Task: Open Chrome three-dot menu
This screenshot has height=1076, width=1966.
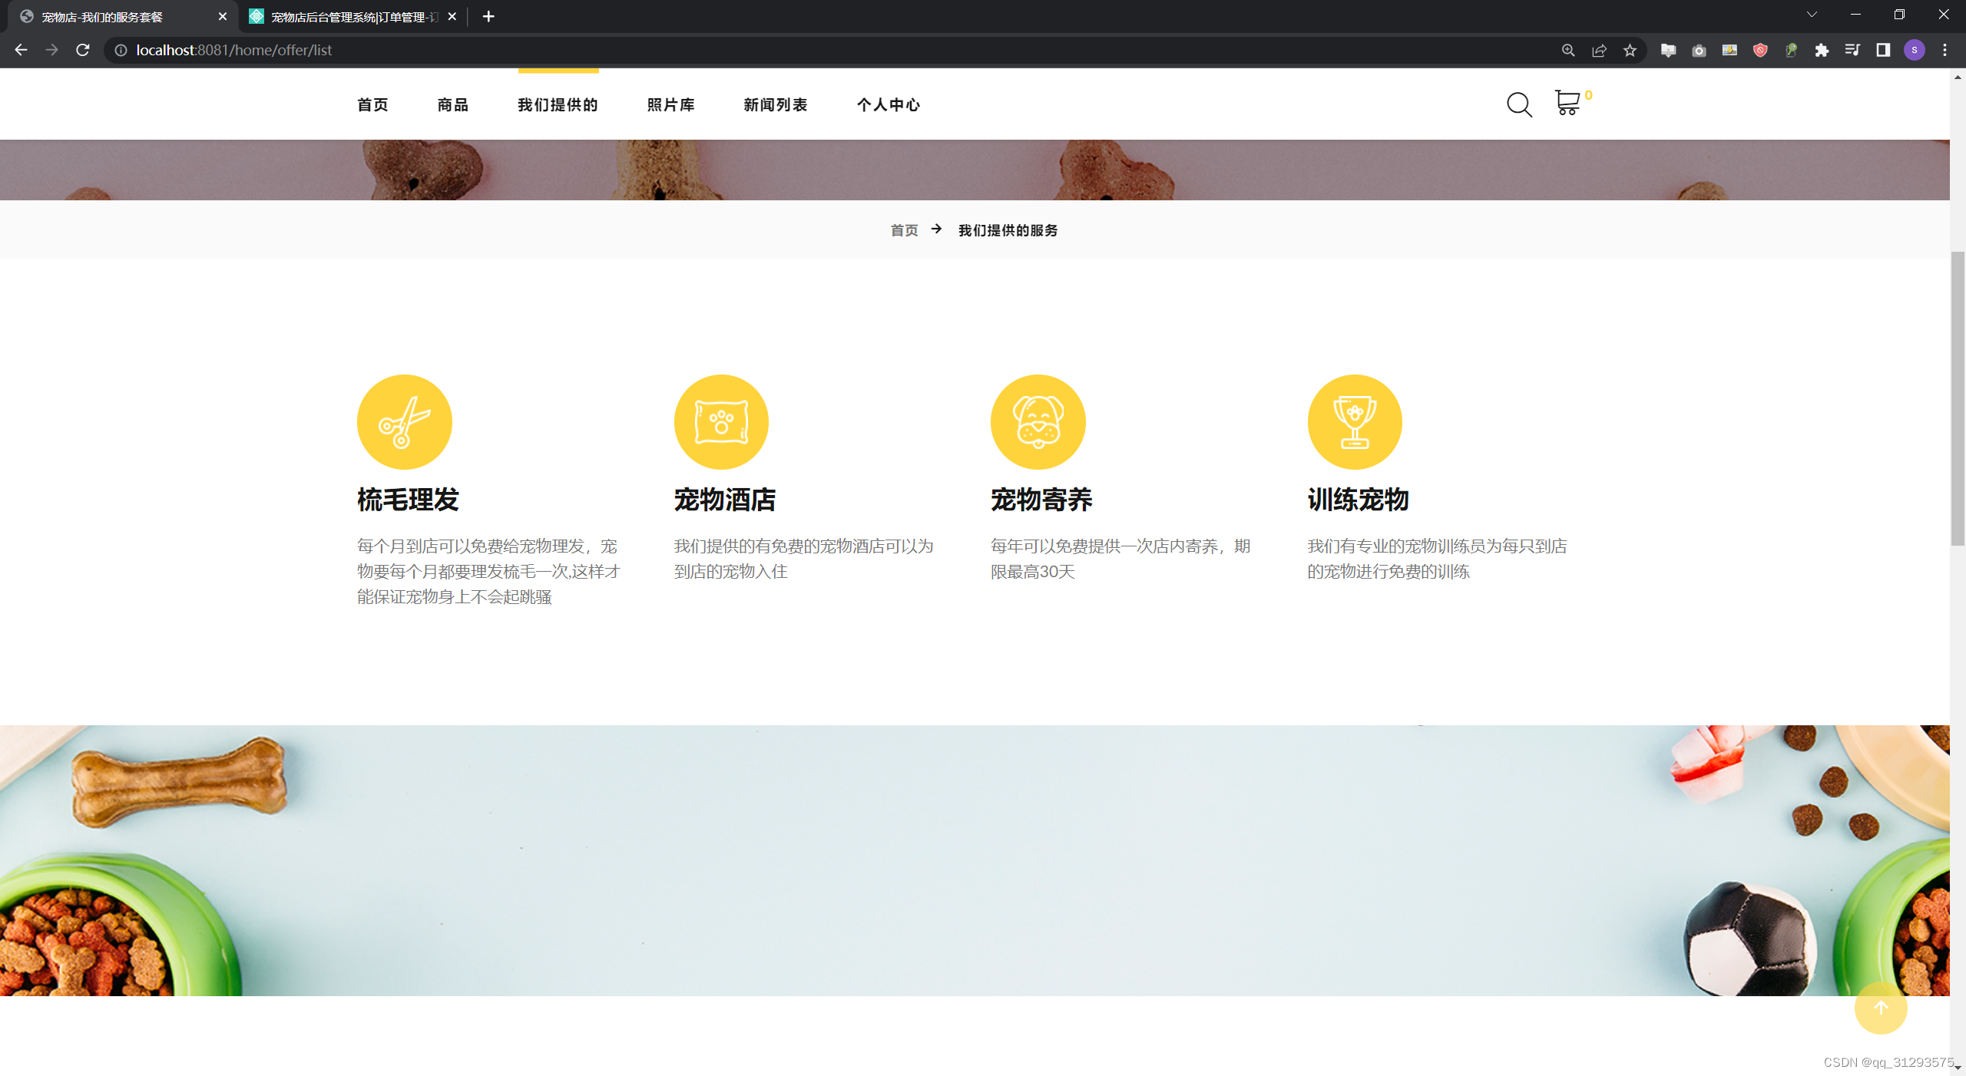Action: click(1944, 51)
